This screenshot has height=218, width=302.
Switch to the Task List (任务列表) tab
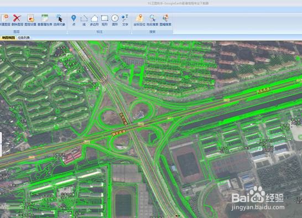point(24,38)
